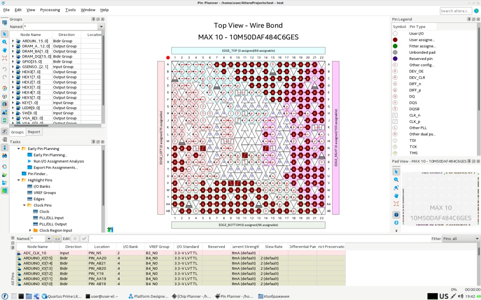Click the redo arrow in left toolbar

tap(5, 77)
